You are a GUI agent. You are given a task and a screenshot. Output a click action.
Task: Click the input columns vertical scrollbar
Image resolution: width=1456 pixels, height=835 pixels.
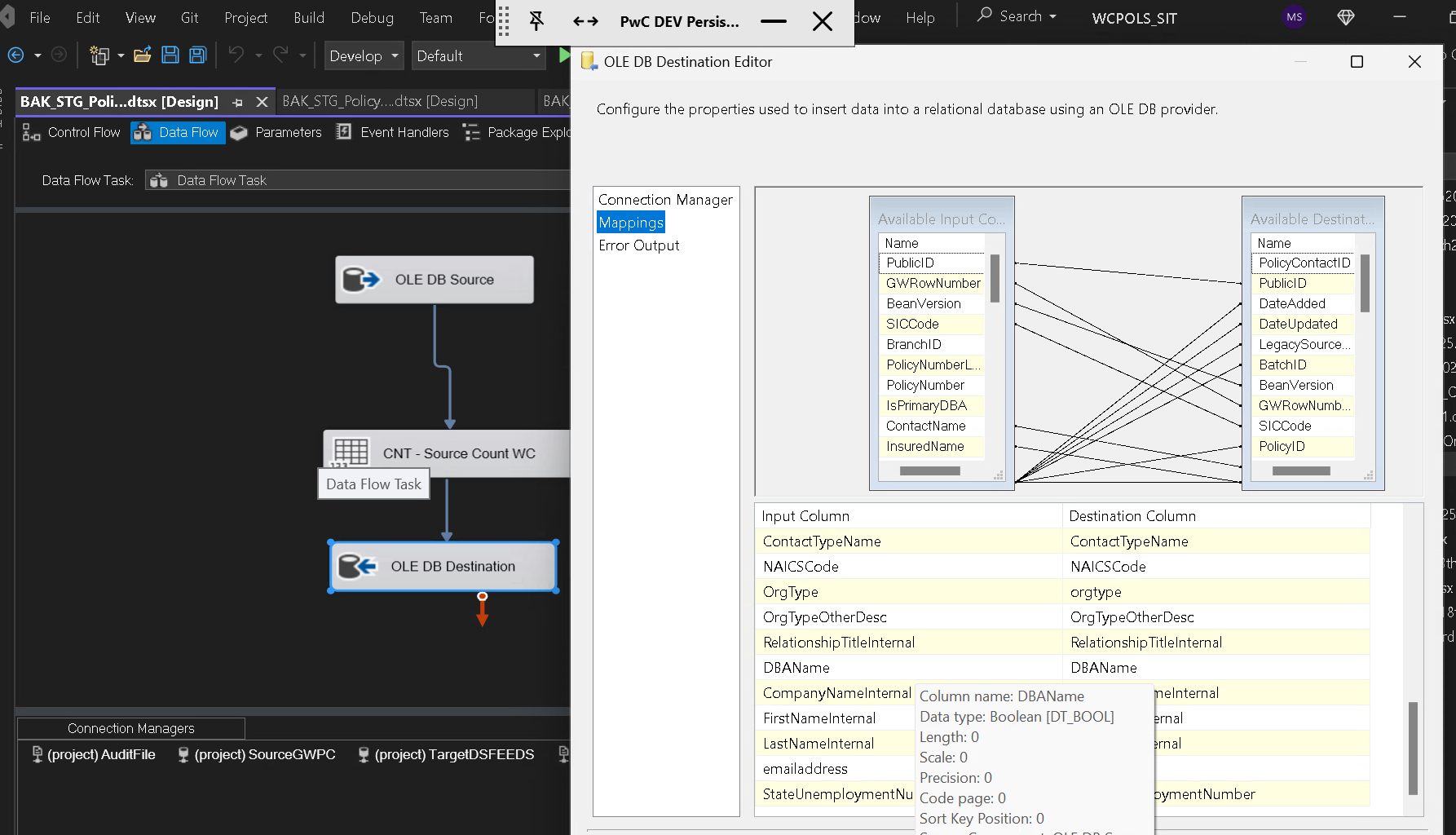coord(995,278)
